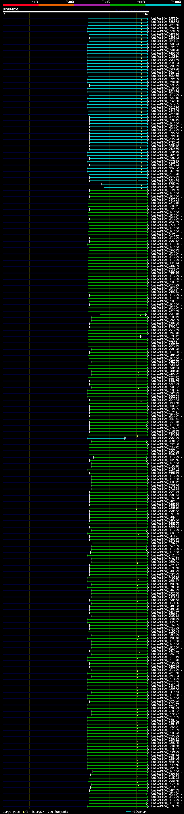Select the UniRef100_B5X348 label
This screenshot has height=814, width=184.
[x=165, y=333]
